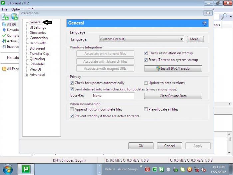
Task: Open Transfer Cap preferences page
Action: coord(39,54)
